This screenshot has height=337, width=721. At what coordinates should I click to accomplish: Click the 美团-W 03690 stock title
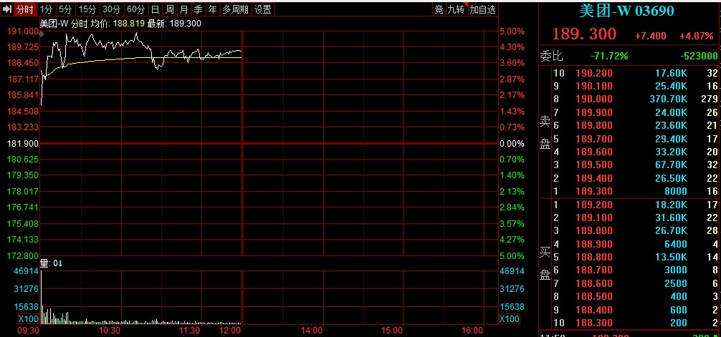click(x=626, y=11)
